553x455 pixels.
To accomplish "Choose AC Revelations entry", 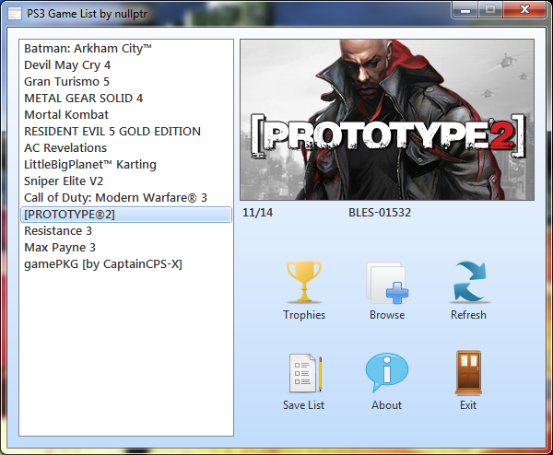I will coord(126,148).
